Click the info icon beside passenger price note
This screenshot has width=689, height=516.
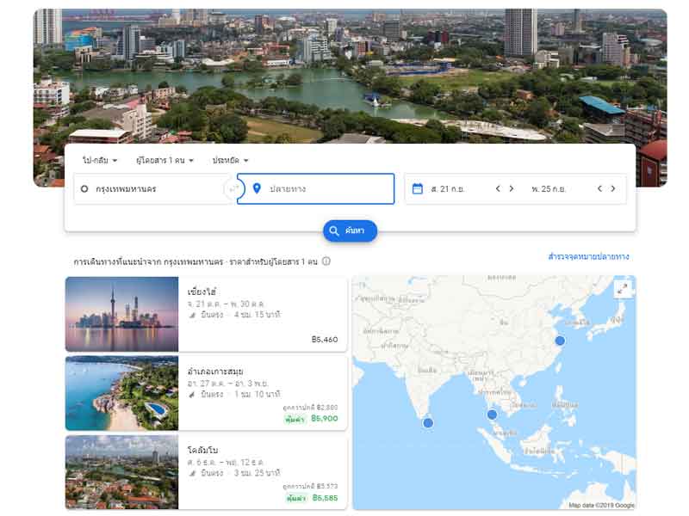coord(326,261)
